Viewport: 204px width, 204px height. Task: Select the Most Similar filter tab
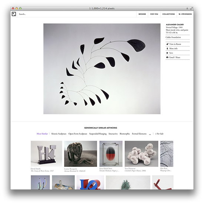point(42,134)
